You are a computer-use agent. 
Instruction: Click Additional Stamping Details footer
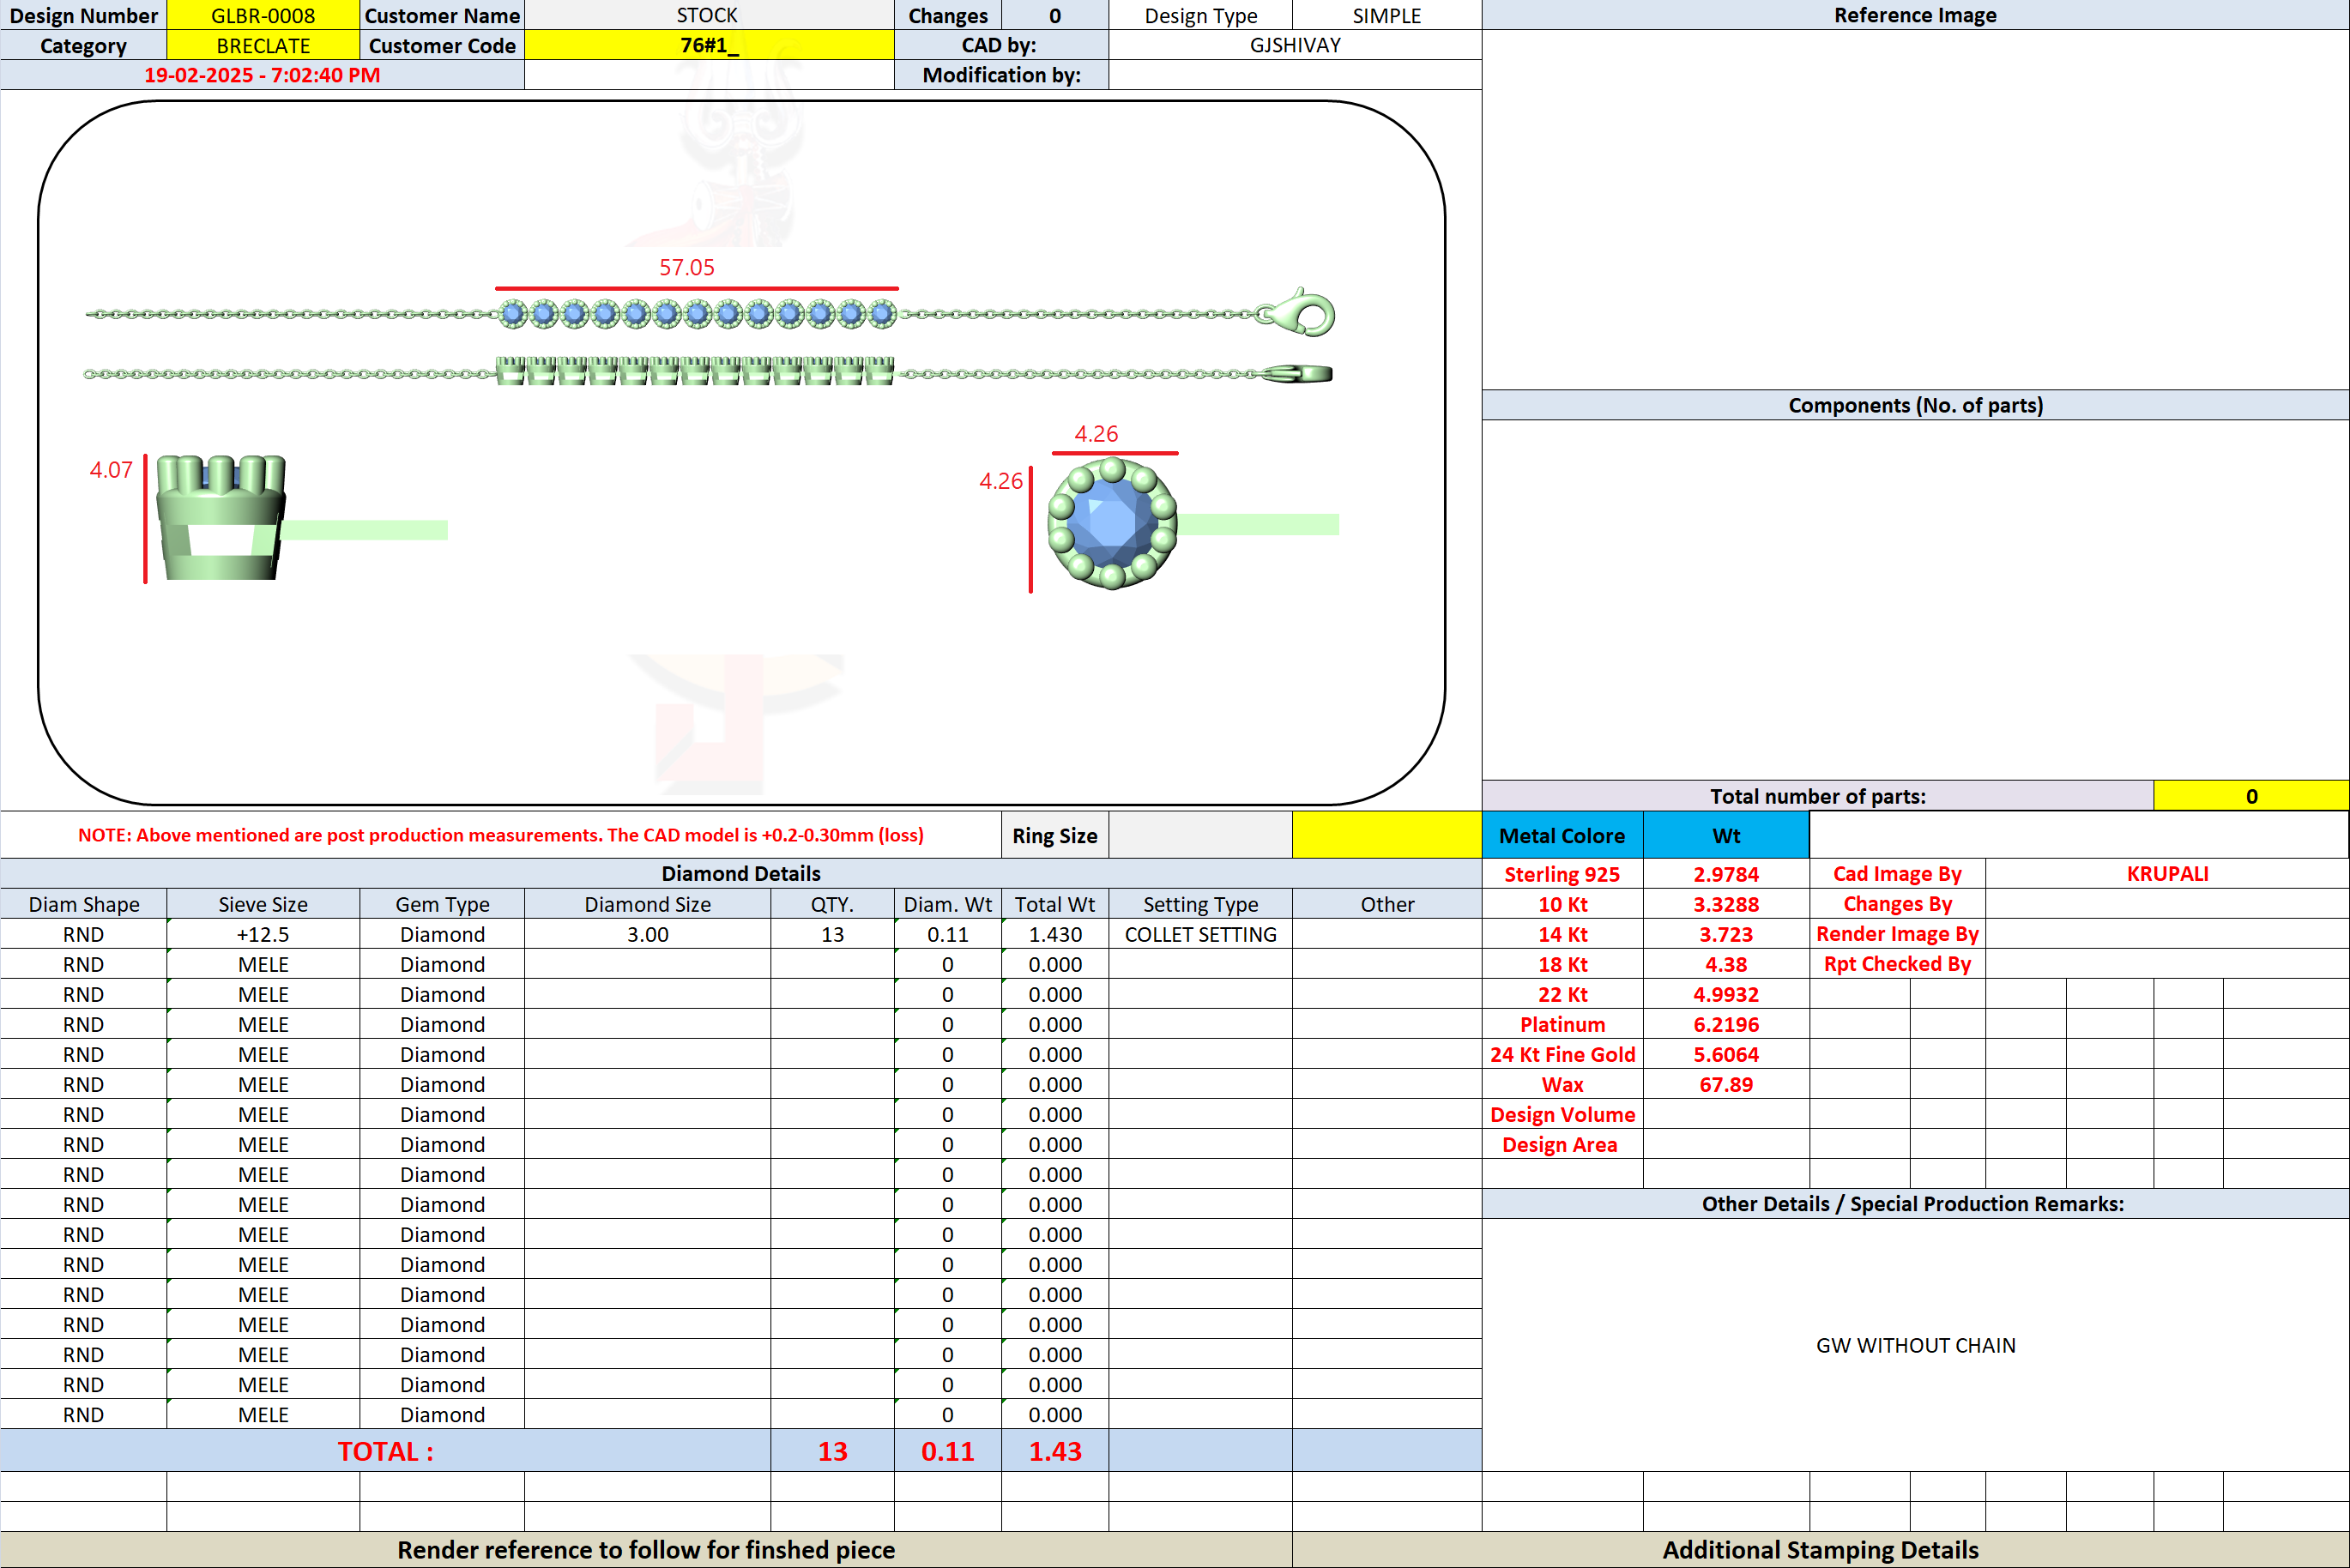pyautogui.click(x=1820, y=1550)
